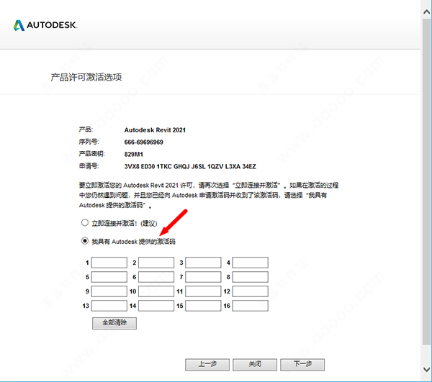Focus activation code field 5

coord(109,277)
